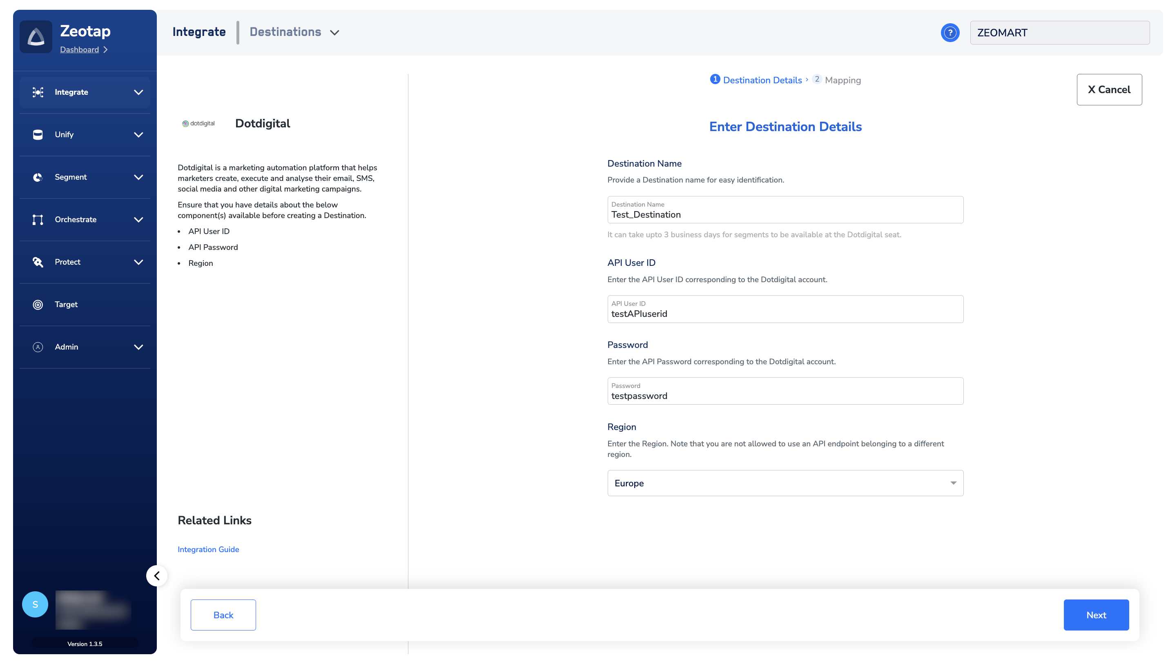This screenshot has height=664, width=1168.
Task: Click the Orchestrate sidebar icon
Action: [x=38, y=220]
